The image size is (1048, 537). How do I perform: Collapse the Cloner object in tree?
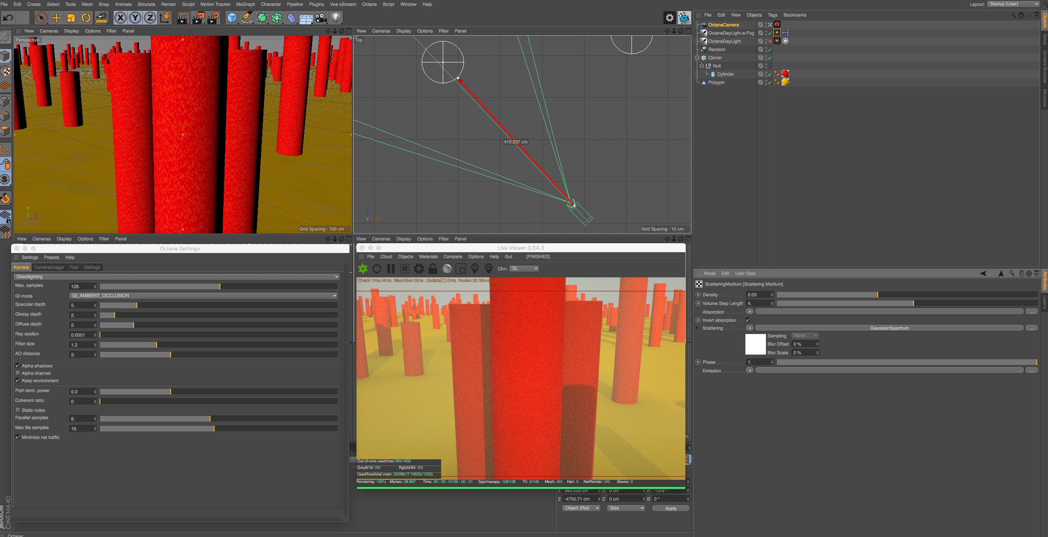click(697, 58)
